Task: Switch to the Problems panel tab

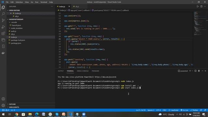Action: click(95, 71)
